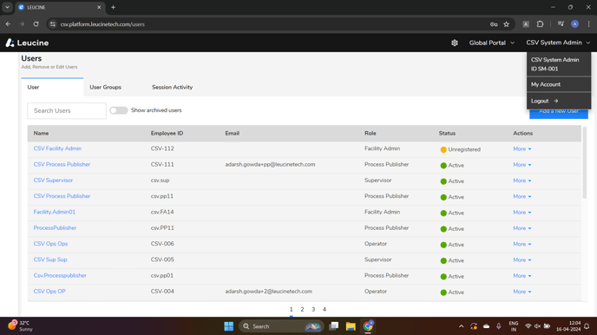Click email adarsh.gowda+pp@leucinetech.com
The height and width of the screenshot is (335, 597).
(270, 164)
